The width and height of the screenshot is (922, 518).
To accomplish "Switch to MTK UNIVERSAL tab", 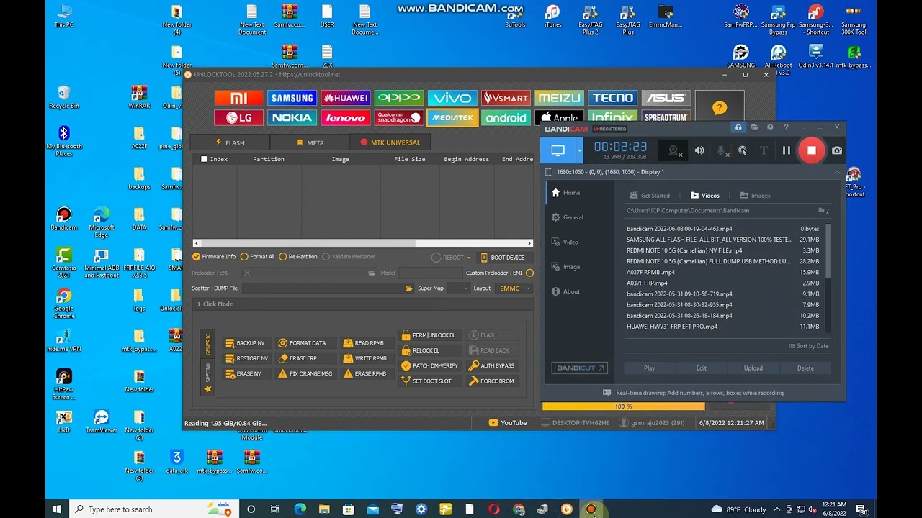I will [390, 142].
